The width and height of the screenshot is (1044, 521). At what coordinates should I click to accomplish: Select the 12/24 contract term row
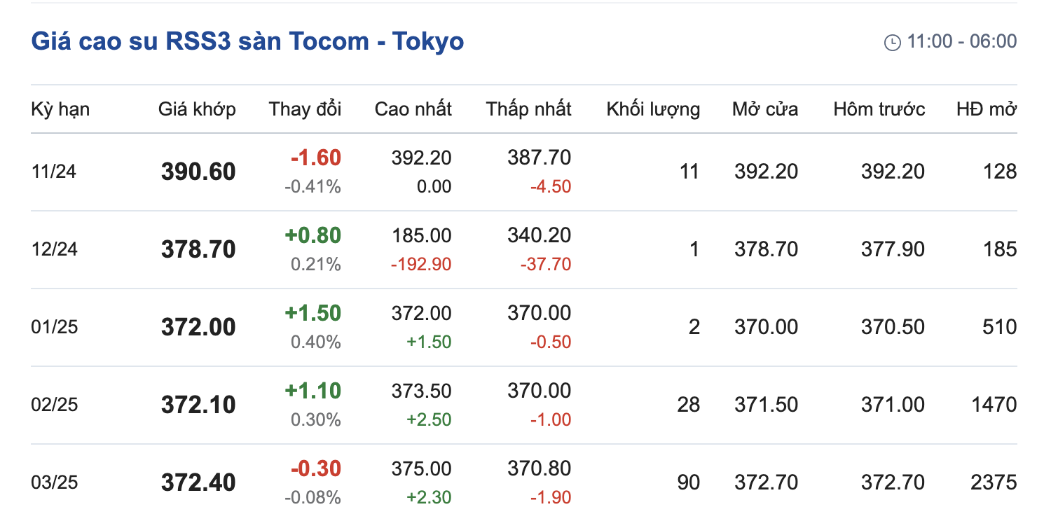point(53,249)
